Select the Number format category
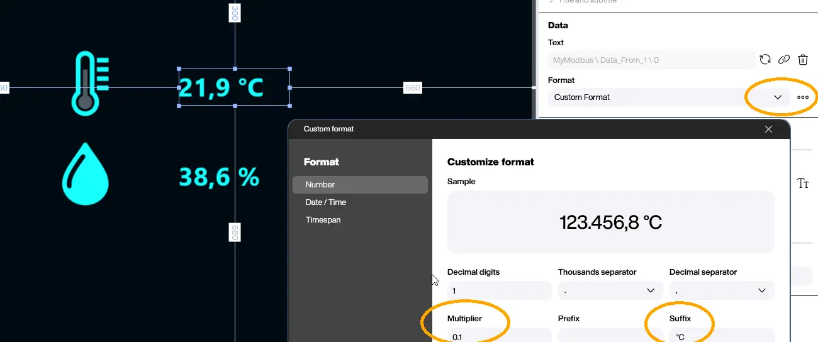818x342 pixels. [x=359, y=185]
